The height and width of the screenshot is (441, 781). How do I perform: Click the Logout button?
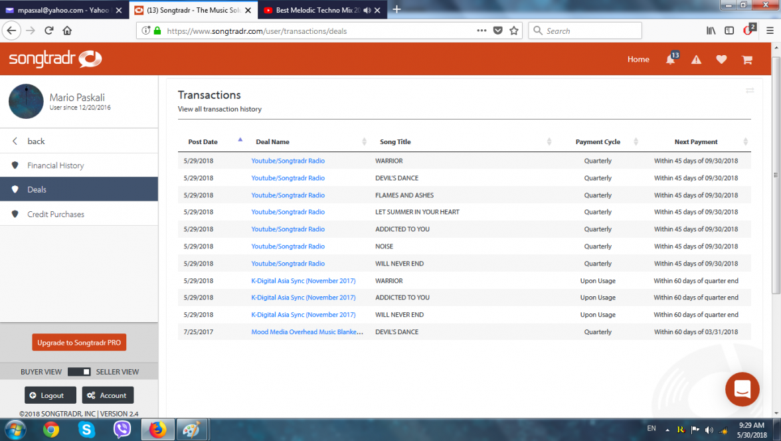50,395
